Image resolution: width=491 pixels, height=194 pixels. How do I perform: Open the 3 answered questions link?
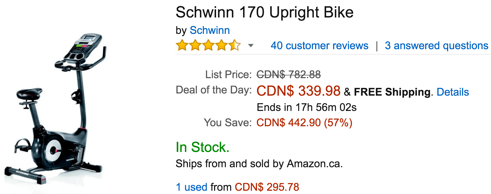click(436, 46)
